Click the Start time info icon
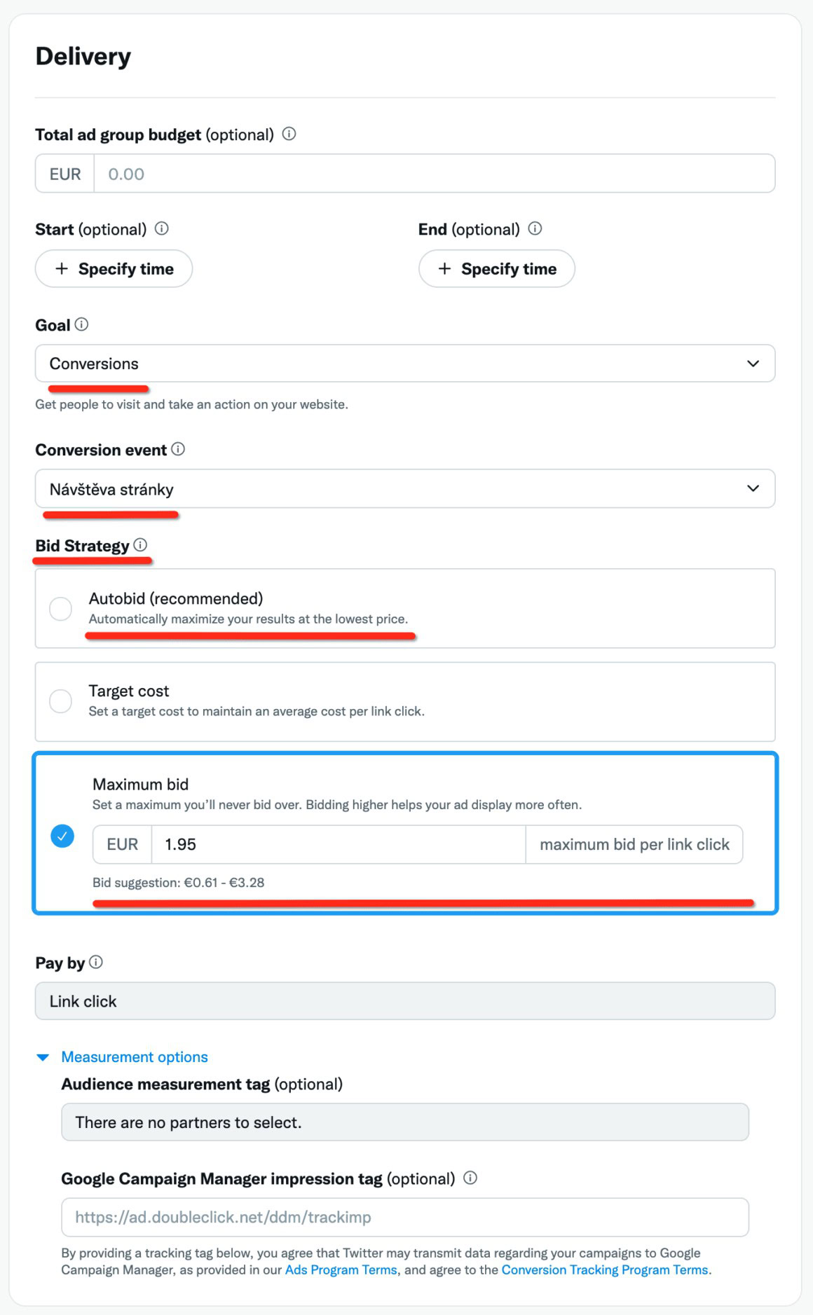Viewport: 813px width, 1315px height. click(x=162, y=228)
